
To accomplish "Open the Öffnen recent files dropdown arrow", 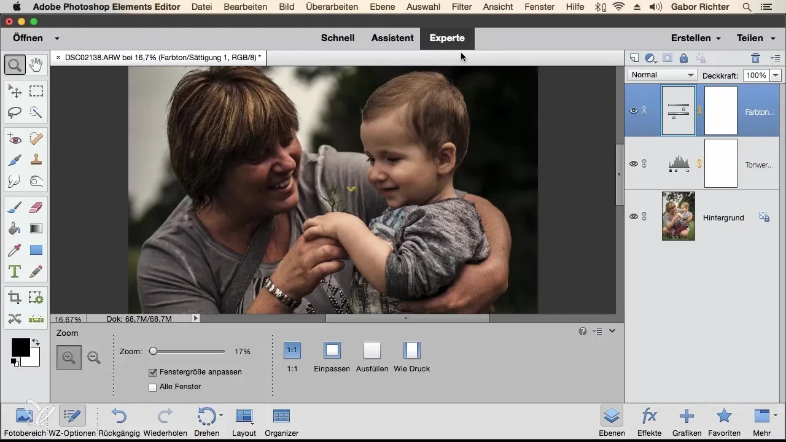I will [57, 38].
